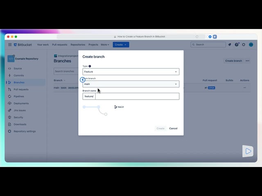
Task: Click the Deployments cloud icon
Action: (x=9, y=103)
